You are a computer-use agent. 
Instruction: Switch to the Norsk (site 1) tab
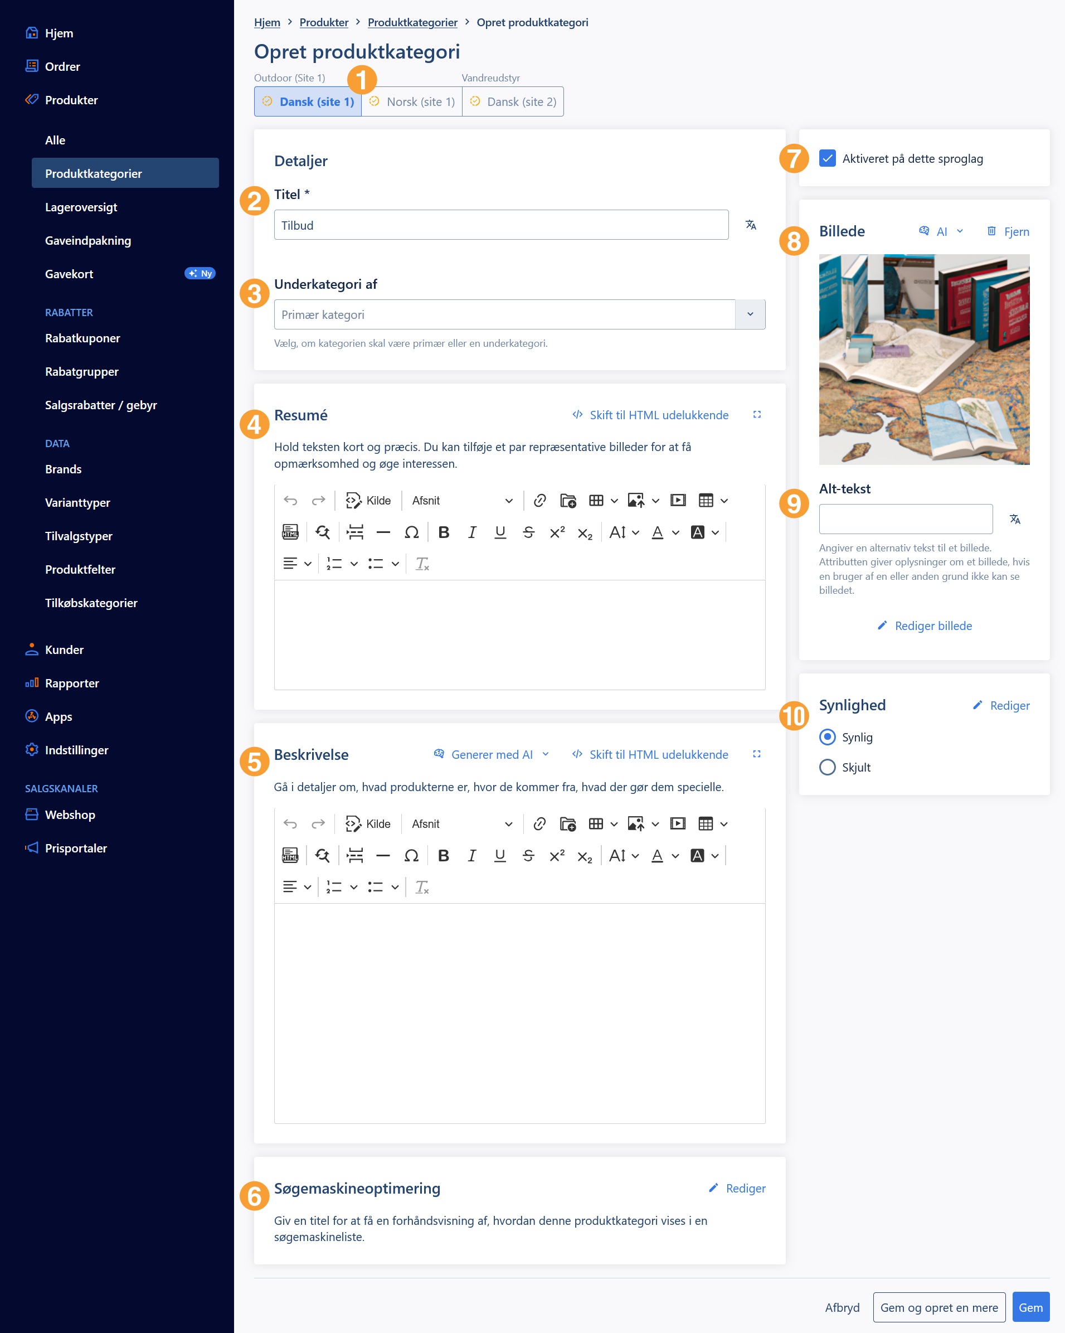412,101
